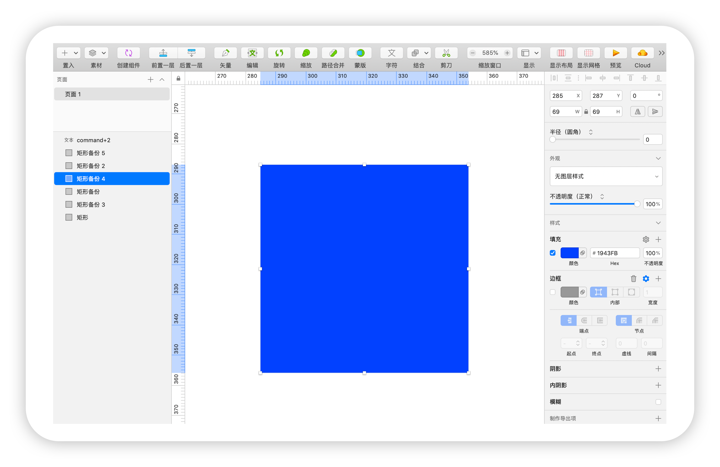The image size is (720, 467).
Task: Select 页面 1 in the pages list
Action: 112,94
